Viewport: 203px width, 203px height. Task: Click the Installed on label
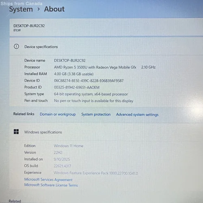33,159
